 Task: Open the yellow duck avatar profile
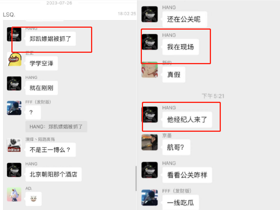tap(14, 59)
